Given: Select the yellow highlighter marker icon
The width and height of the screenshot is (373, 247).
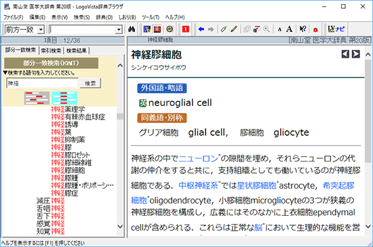Looking at the screenshot, I should point(234,29).
